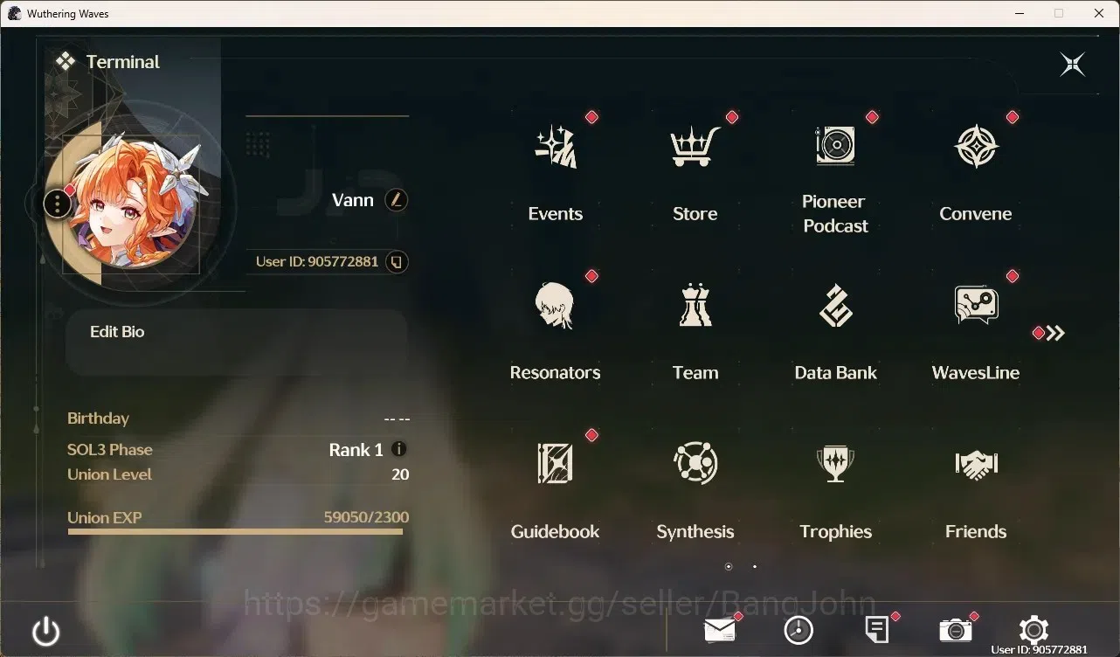Open the Events menu icon
1120x657 pixels.
pyautogui.click(x=556, y=147)
